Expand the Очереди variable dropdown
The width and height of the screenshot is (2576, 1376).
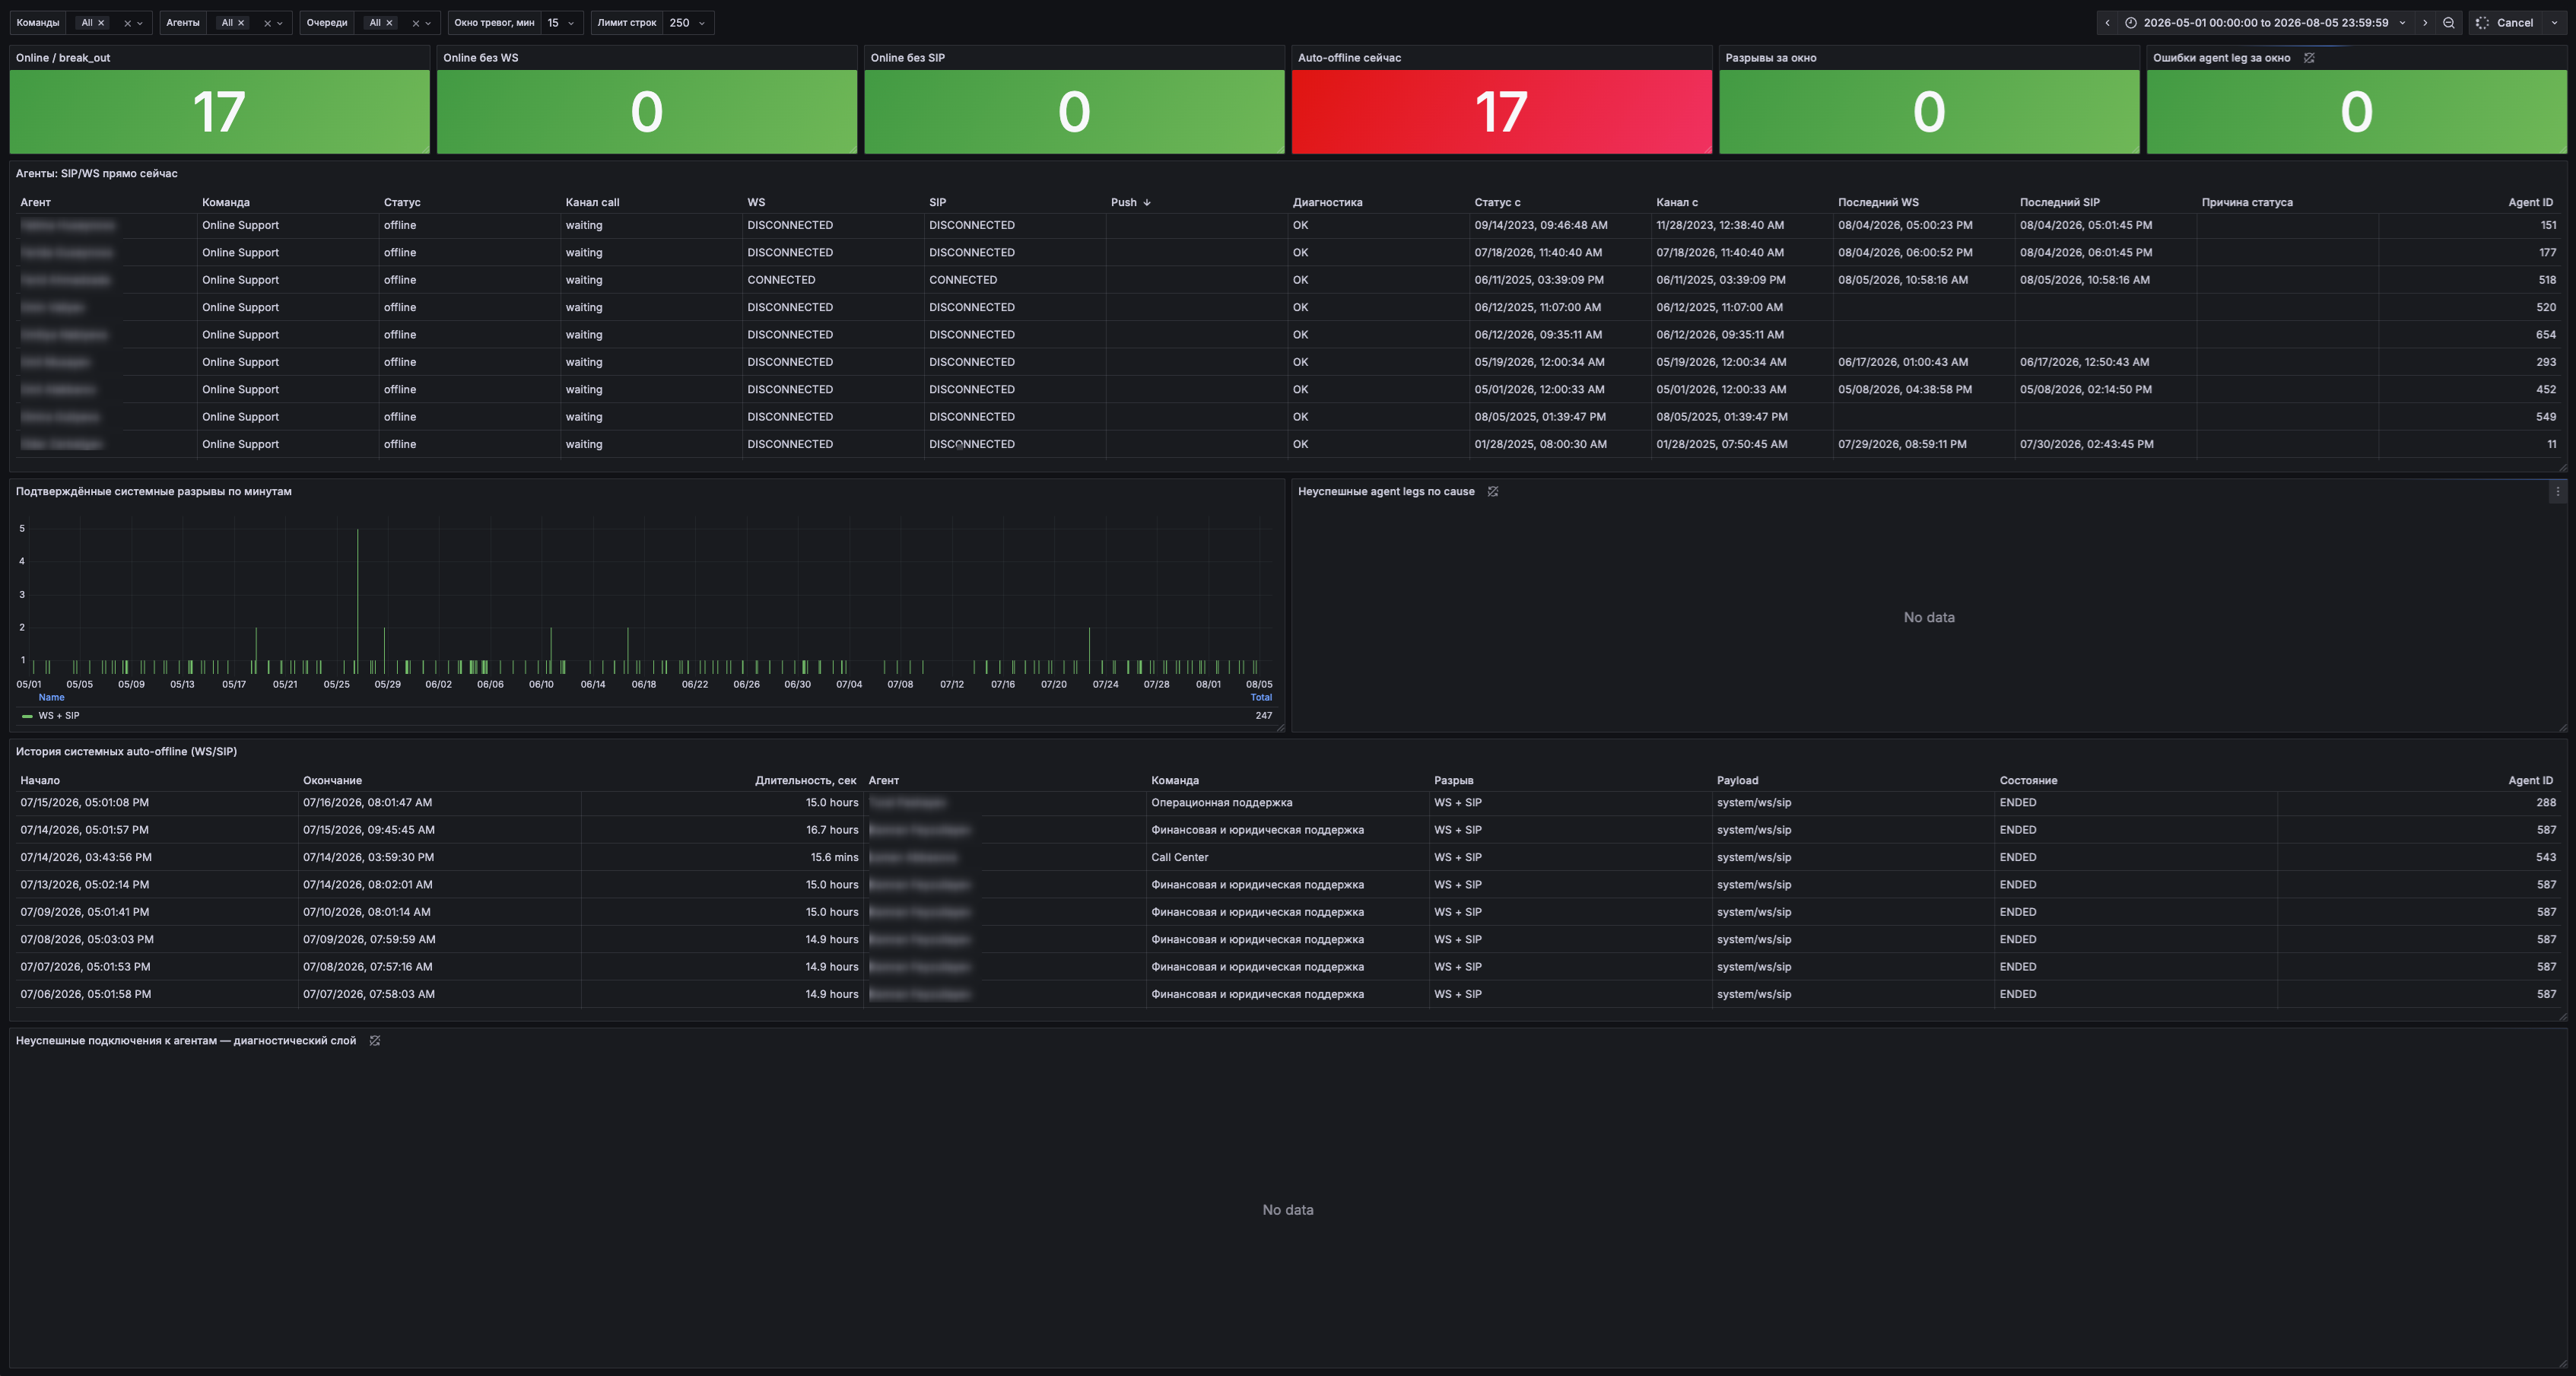[428, 23]
